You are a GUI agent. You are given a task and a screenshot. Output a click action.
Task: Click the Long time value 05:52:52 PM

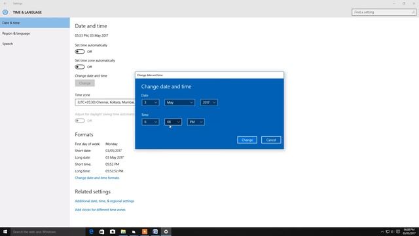pyautogui.click(x=114, y=171)
